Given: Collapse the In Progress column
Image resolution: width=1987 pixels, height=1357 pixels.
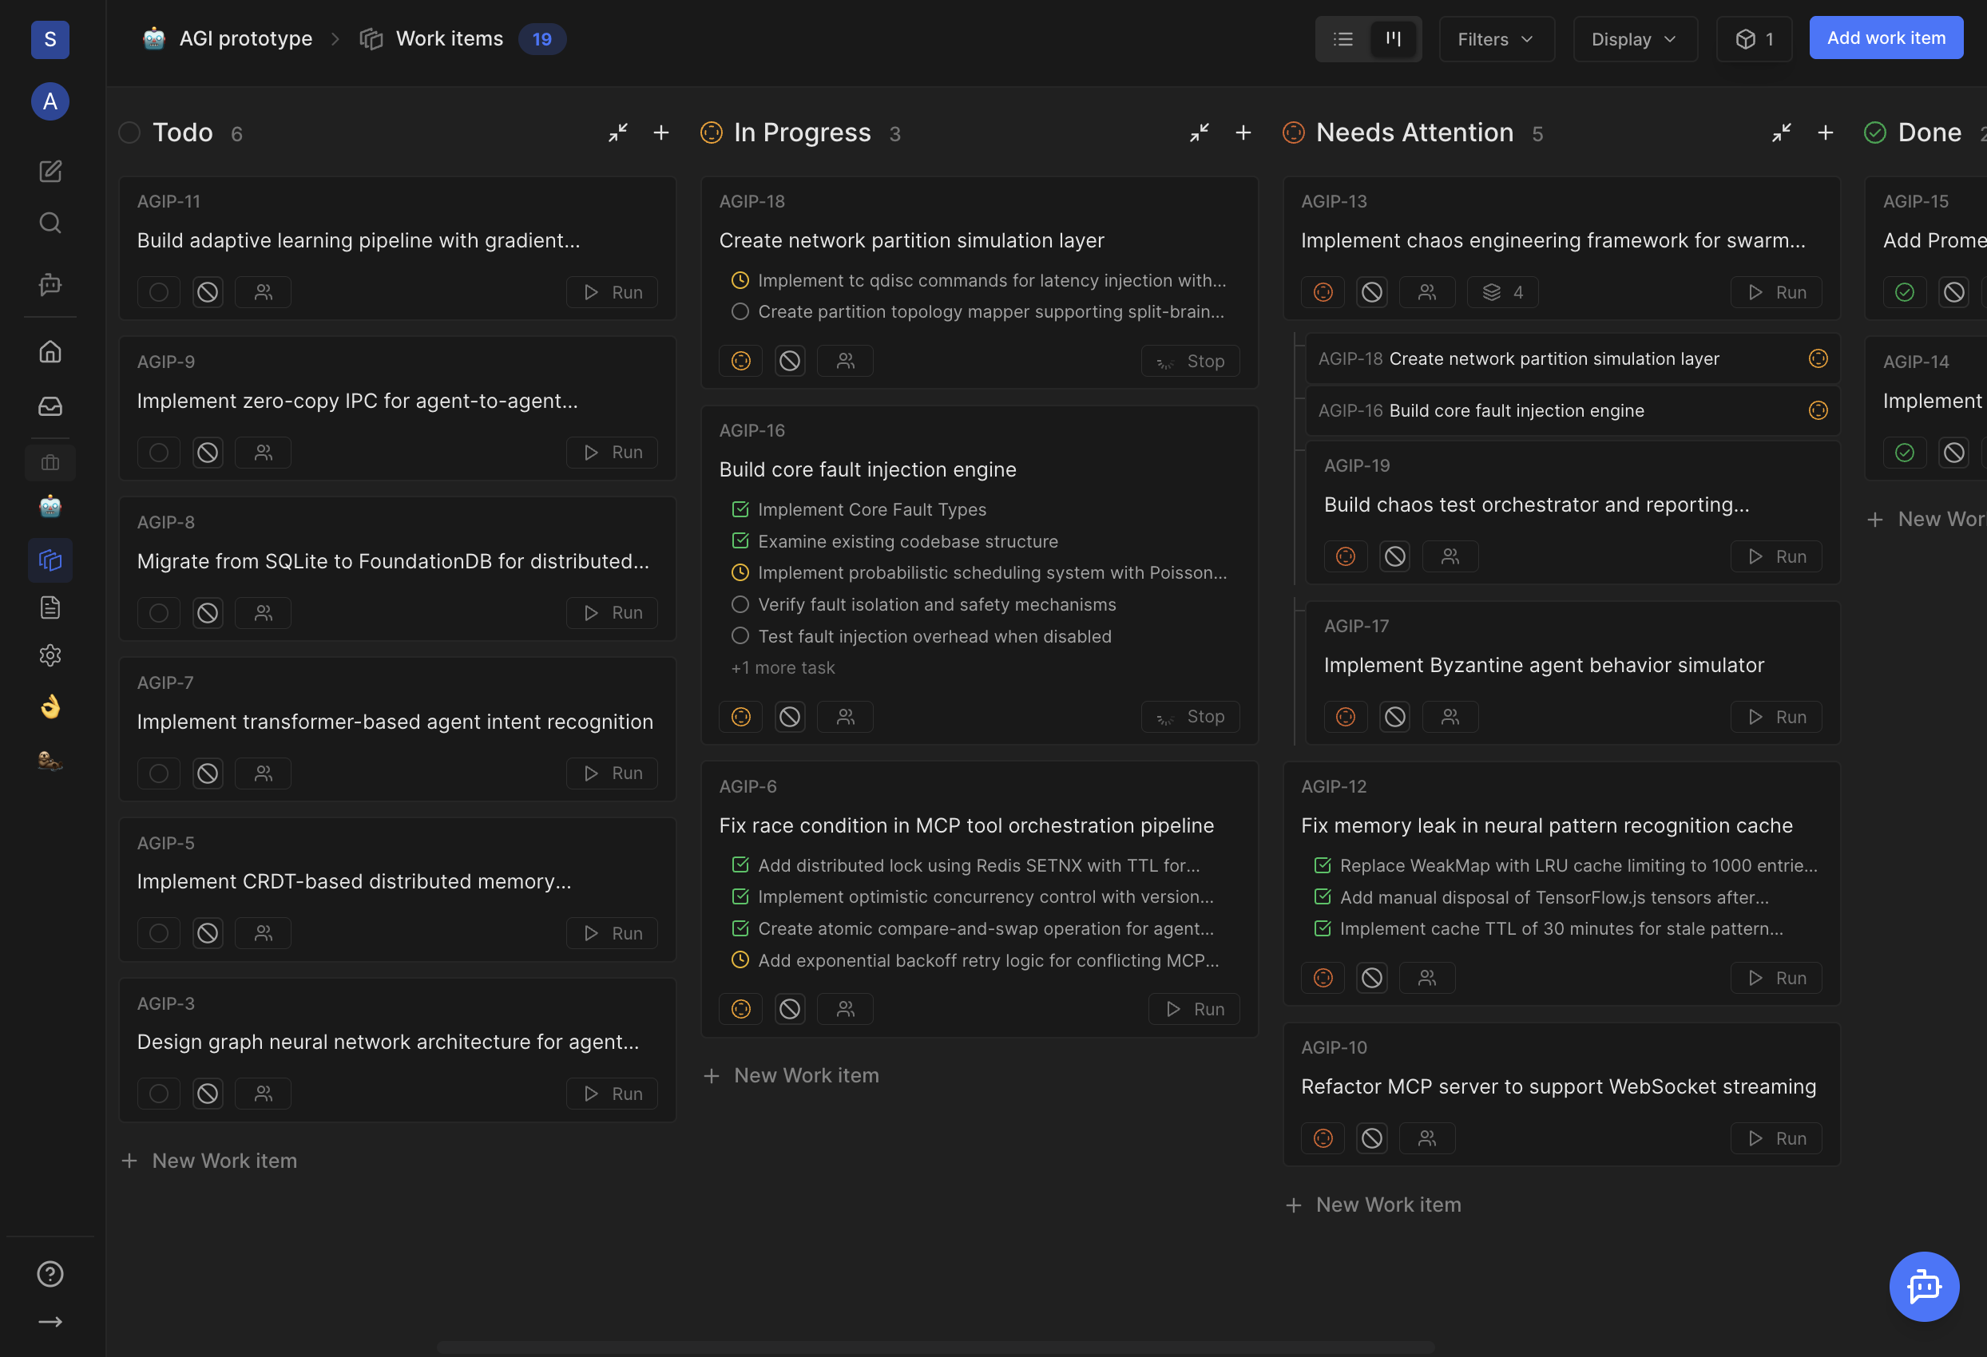Looking at the screenshot, I should (1200, 133).
